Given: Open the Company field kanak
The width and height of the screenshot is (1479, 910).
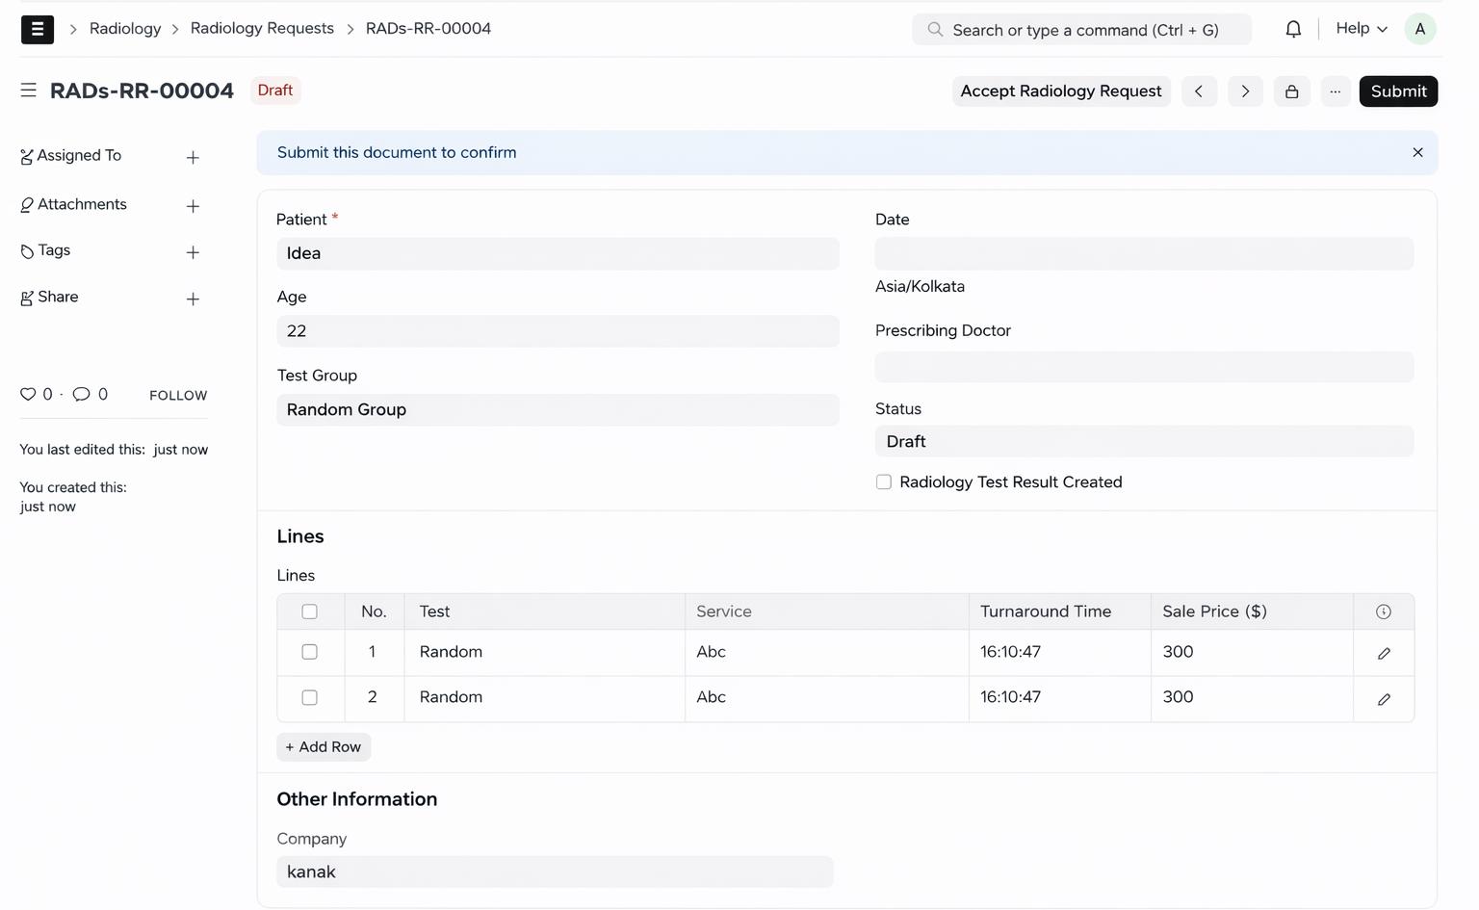Looking at the screenshot, I should pos(555,872).
